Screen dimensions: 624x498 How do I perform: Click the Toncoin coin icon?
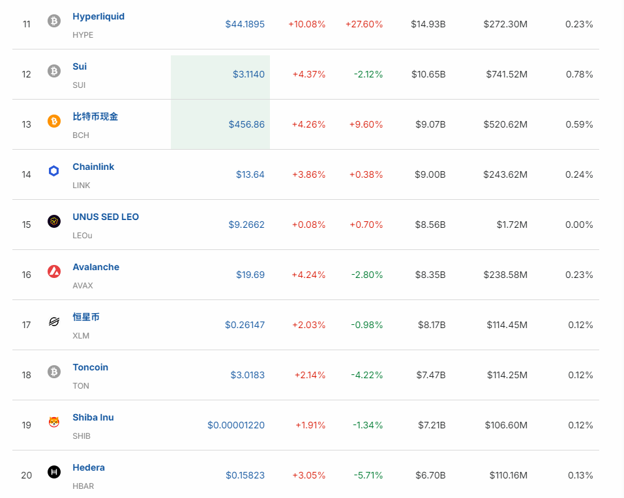54,372
